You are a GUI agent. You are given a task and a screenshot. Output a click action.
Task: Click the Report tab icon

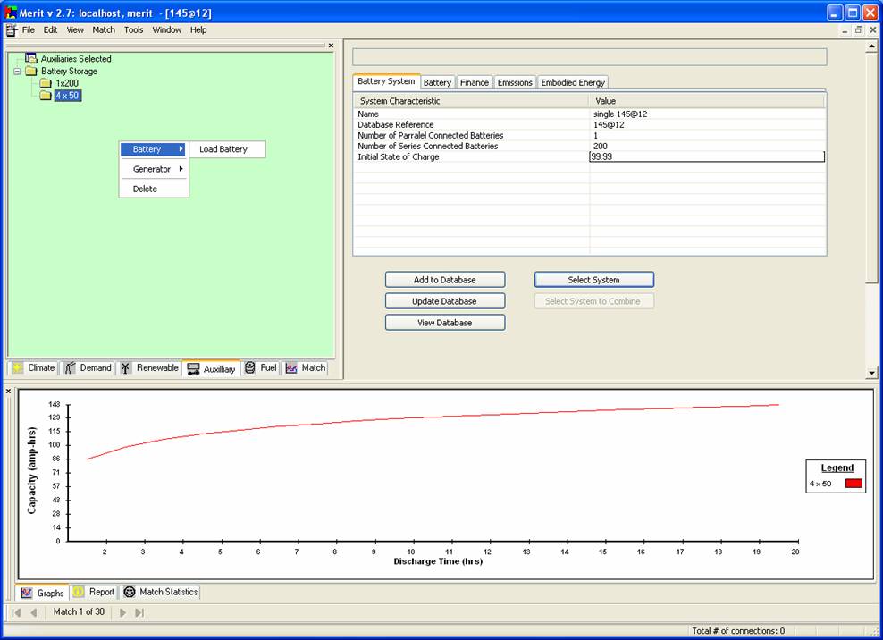79,592
